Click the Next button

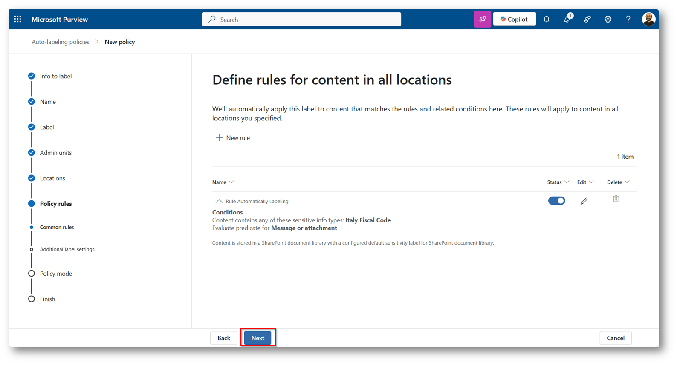257,338
